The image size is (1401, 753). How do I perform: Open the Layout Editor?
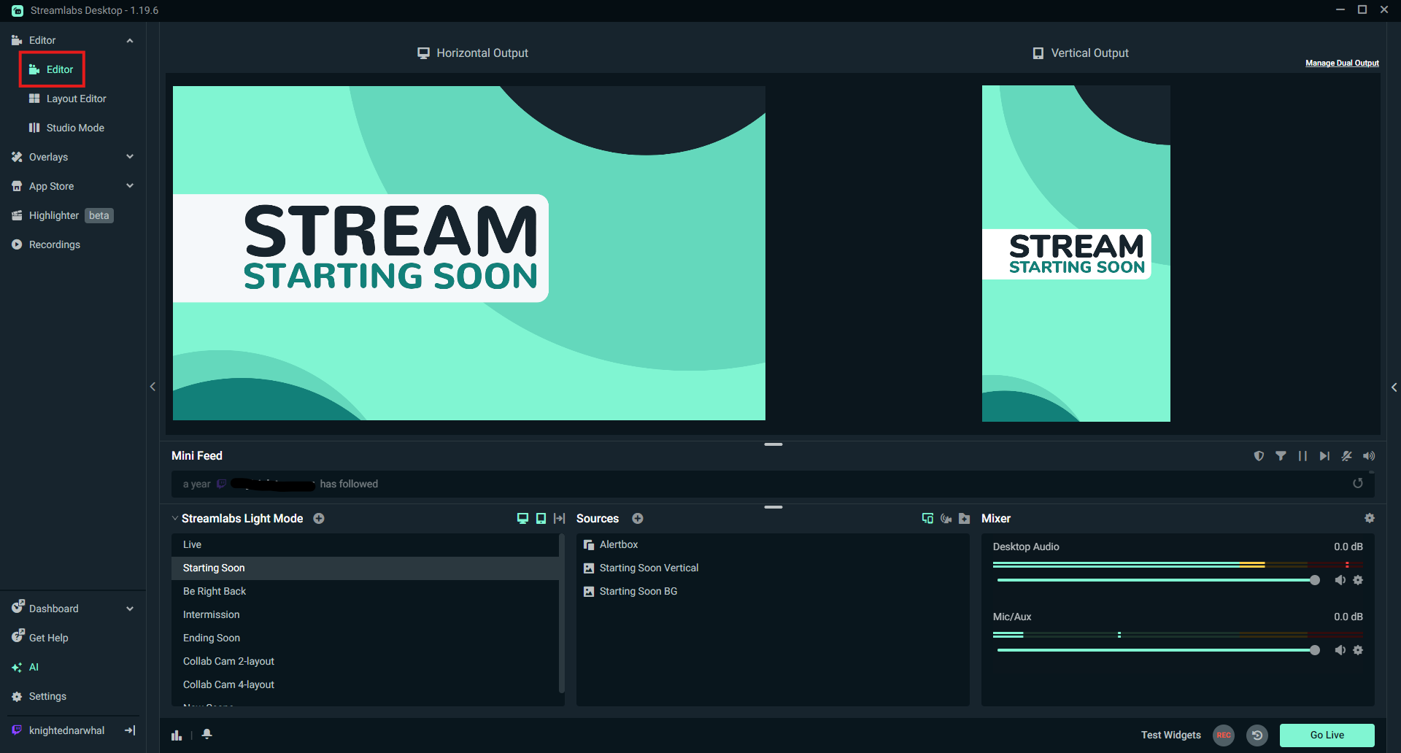(x=76, y=99)
